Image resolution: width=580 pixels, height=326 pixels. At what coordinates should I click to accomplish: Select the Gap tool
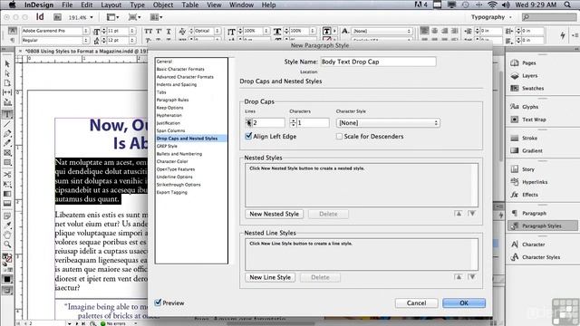(x=7, y=92)
